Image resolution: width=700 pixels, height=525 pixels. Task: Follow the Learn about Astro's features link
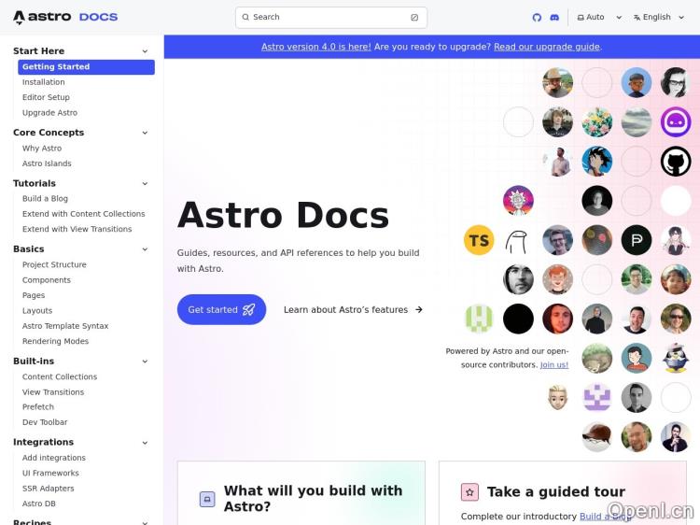[353, 310]
